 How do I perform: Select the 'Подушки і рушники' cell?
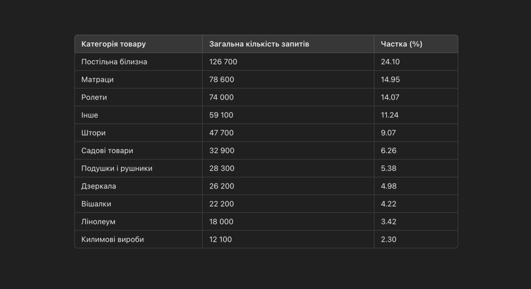(x=139, y=168)
